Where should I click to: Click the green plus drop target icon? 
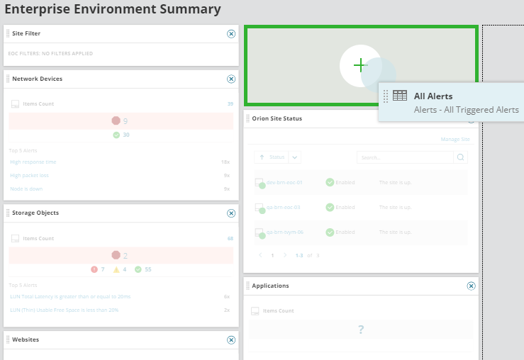click(x=360, y=66)
